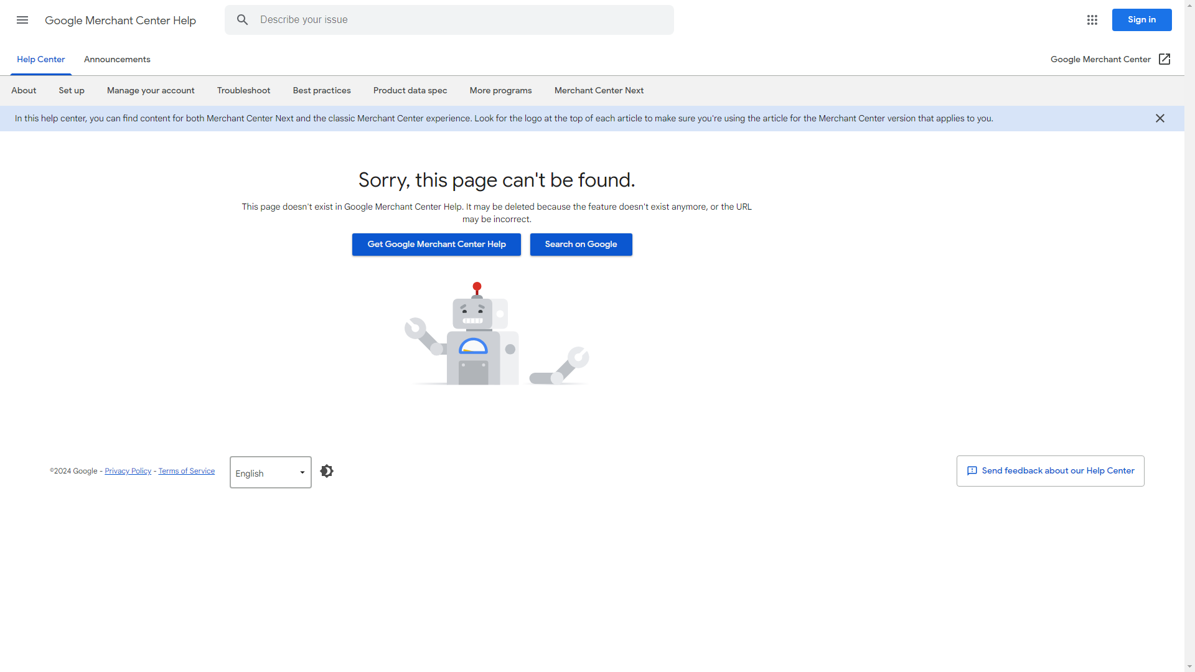Click the Sign in button
The height and width of the screenshot is (672, 1195).
point(1141,20)
